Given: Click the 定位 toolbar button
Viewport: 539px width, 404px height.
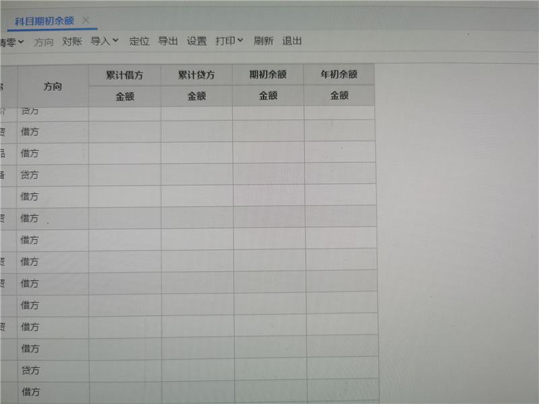Looking at the screenshot, I should coord(139,41).
